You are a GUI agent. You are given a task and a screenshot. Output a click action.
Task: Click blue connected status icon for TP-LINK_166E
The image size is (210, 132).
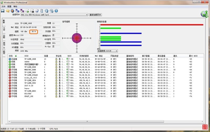10,59
